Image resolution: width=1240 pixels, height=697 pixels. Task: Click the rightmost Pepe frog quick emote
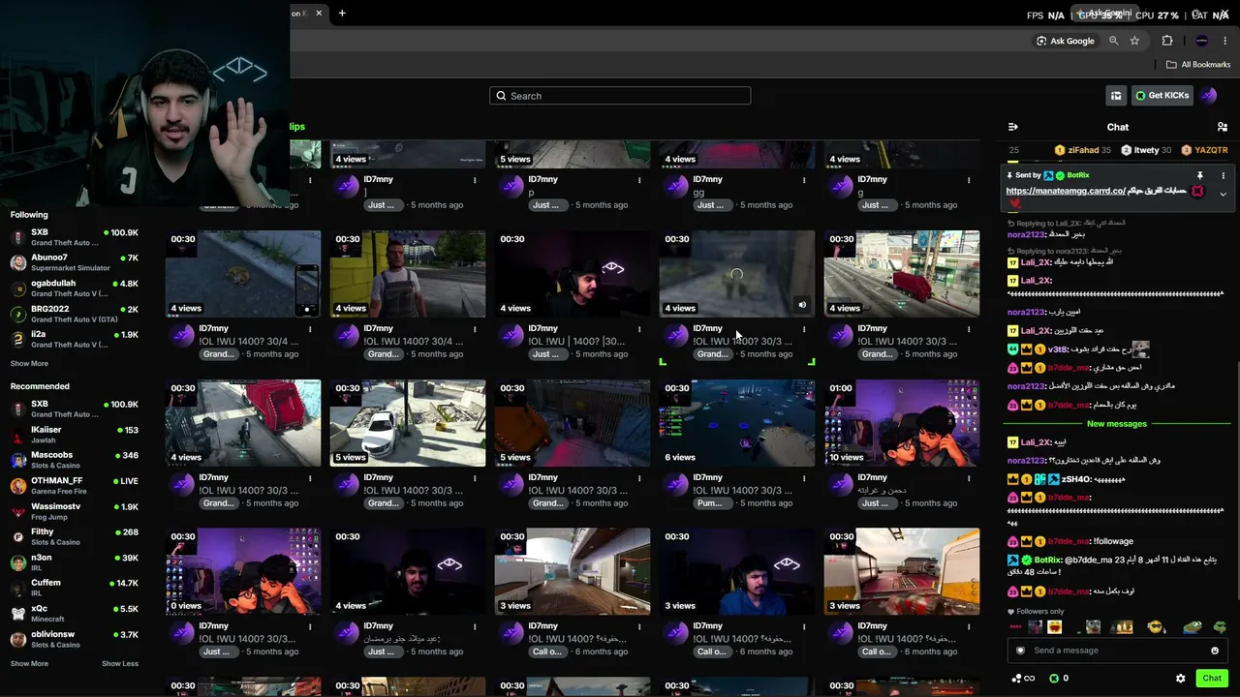point(1220,627)
